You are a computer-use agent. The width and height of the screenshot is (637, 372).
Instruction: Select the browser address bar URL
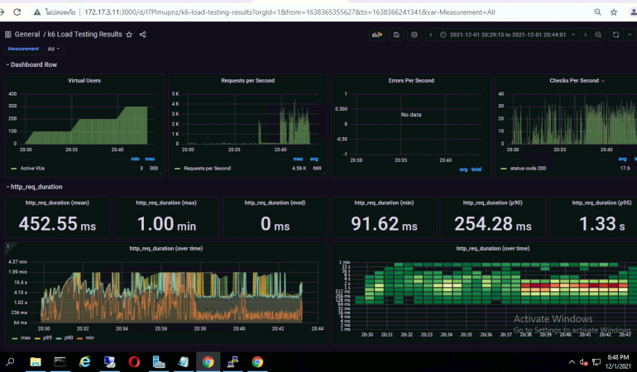[x=290, y=12]
